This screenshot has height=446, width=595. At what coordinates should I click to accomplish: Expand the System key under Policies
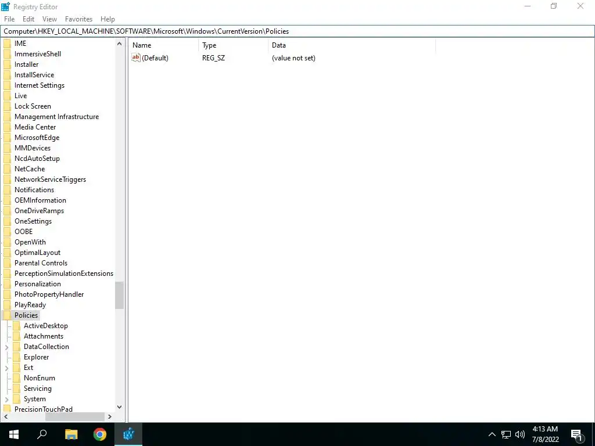(6, 400)
